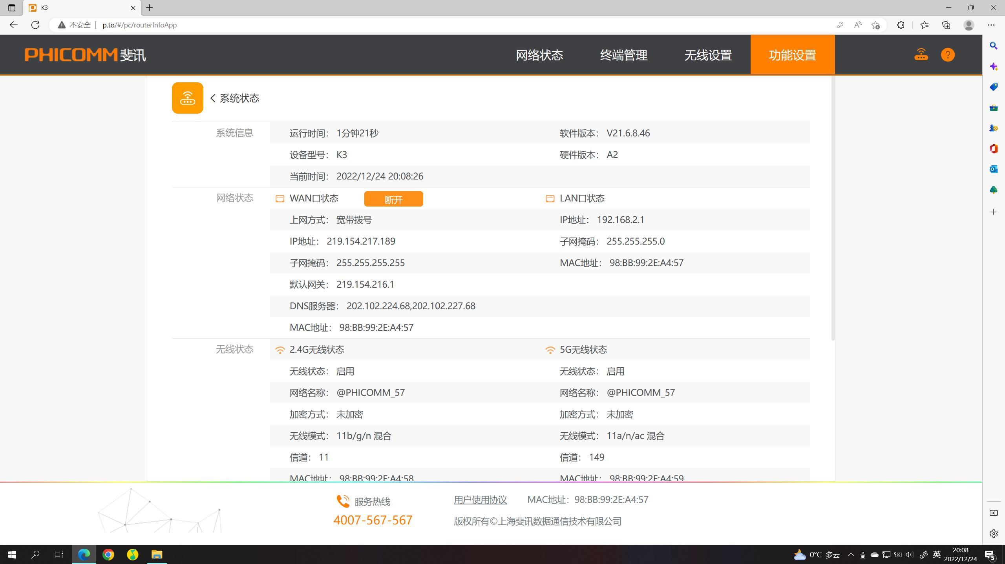Open the notification center icon
The height and width of the screenshot is (564, 1005).
[x=990, y=555]
